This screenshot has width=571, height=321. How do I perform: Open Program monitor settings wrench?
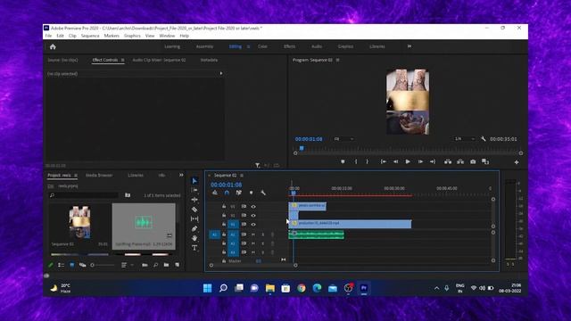tap(484, 139)
